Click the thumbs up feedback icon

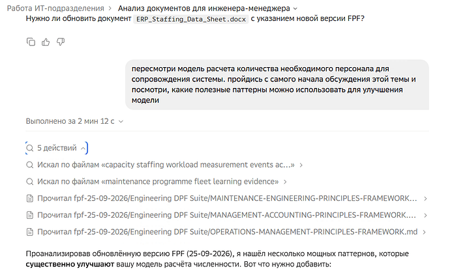pos(46,42)
